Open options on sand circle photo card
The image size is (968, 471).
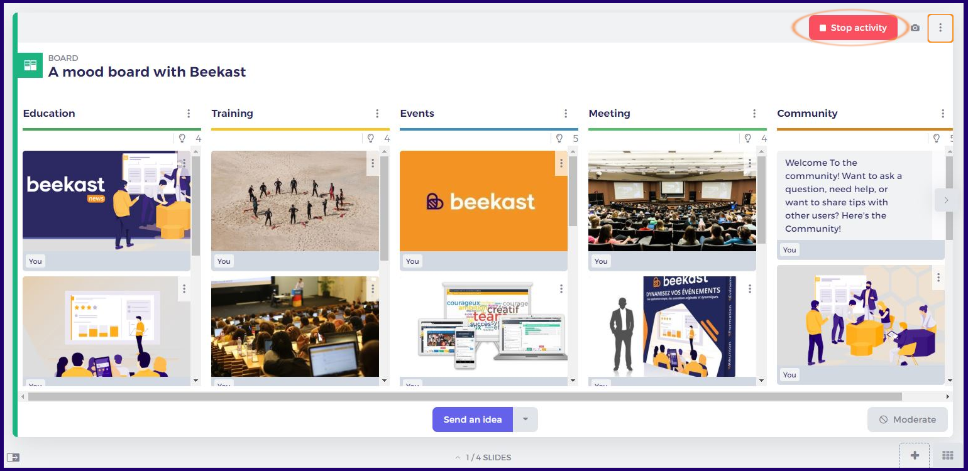tap(373, 163)
